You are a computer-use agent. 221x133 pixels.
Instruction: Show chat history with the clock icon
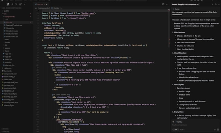click(x=216, y=4)
